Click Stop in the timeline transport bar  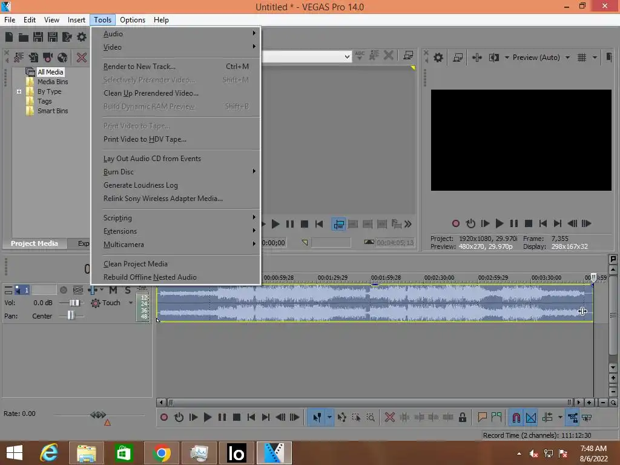pos(237,417)
